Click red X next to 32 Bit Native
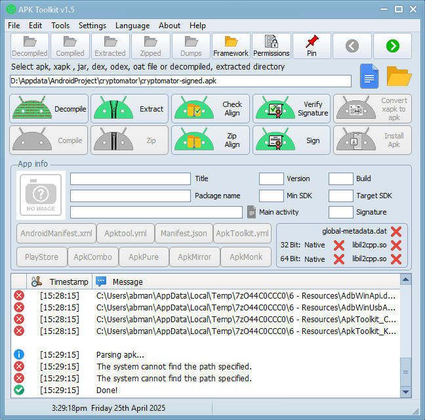The image size is (425, 420). click(x=339, y=245)
